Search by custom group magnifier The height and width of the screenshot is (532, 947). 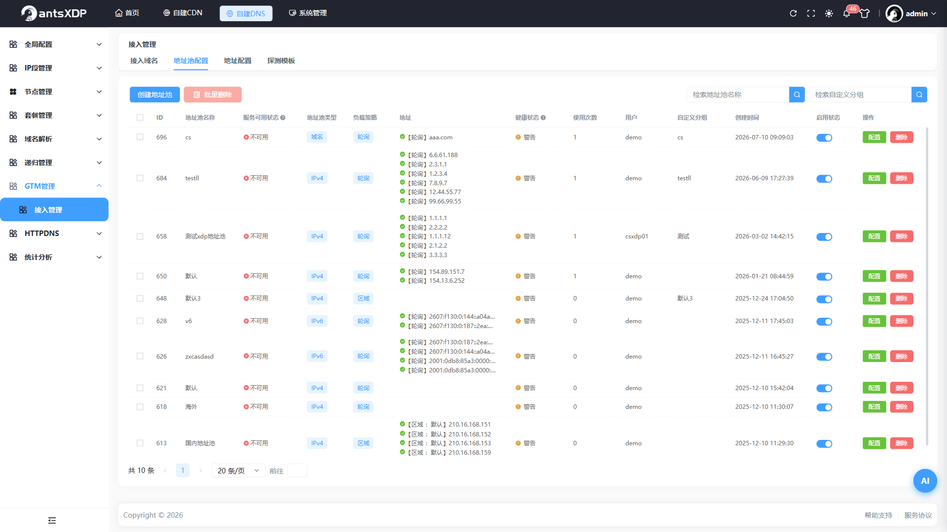tap(919, 95)
